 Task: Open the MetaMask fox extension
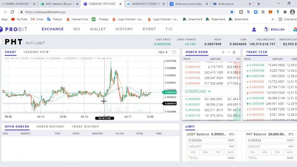pos(270,12)
